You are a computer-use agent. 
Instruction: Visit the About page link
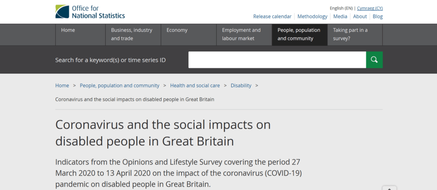click(360, 17)
